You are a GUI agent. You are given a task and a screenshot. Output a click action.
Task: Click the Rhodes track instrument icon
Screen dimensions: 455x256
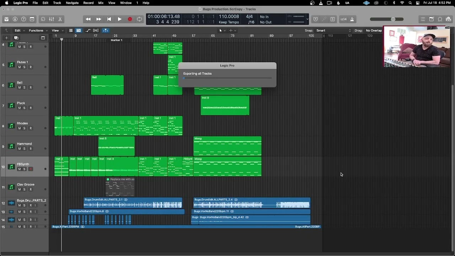point(11,126)
